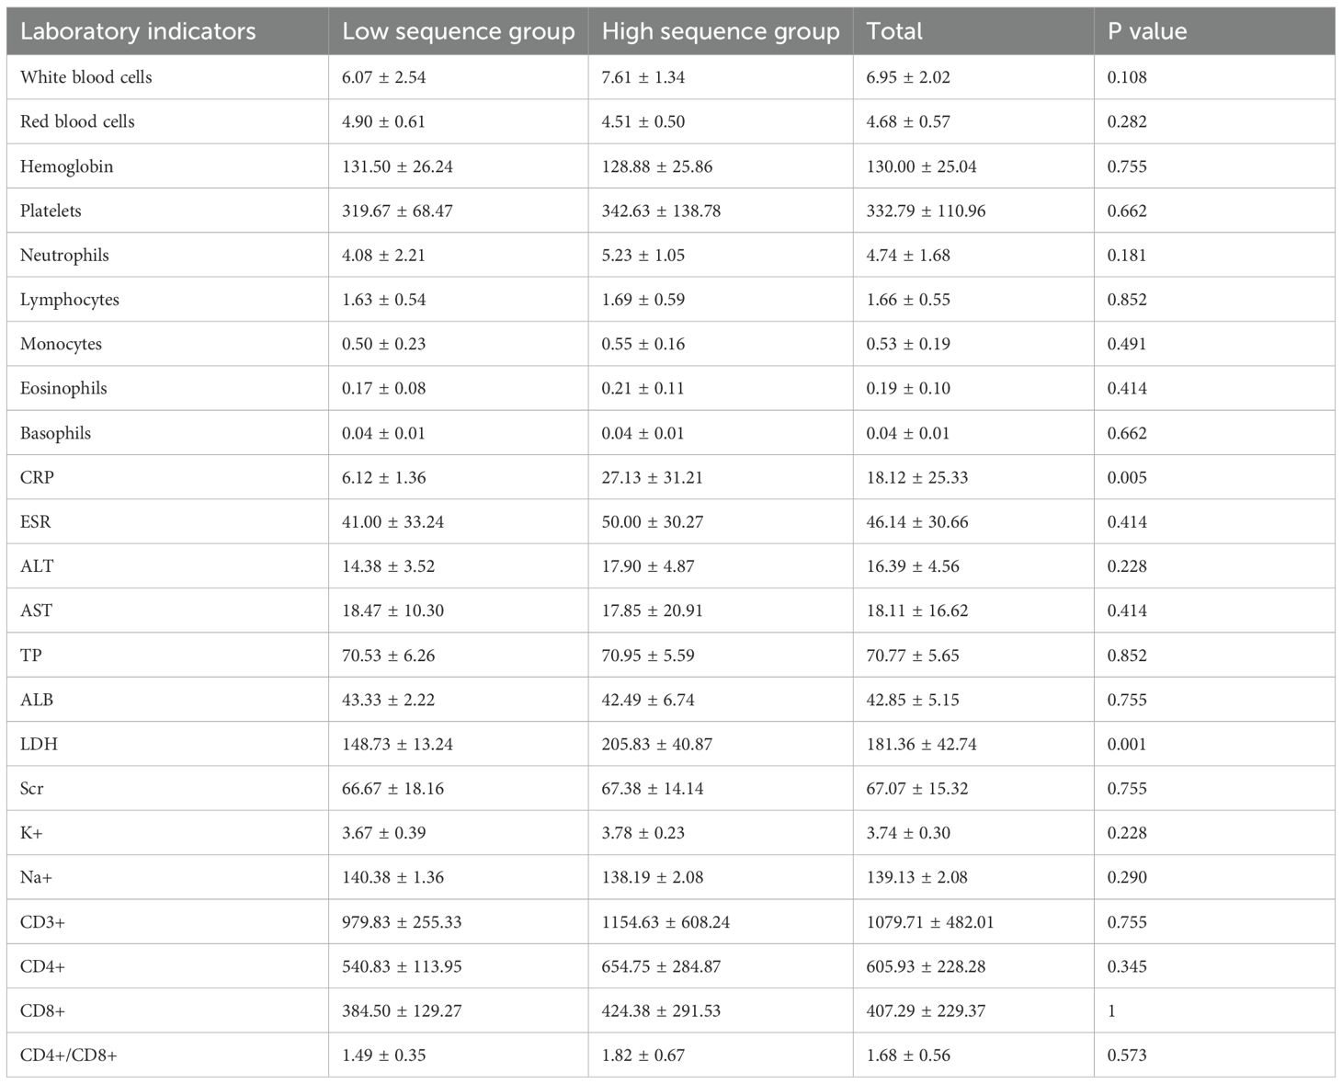Select the Low sequence group header
The image size is (1342, 1084).
pyautogui.click(x=458, y=31)
